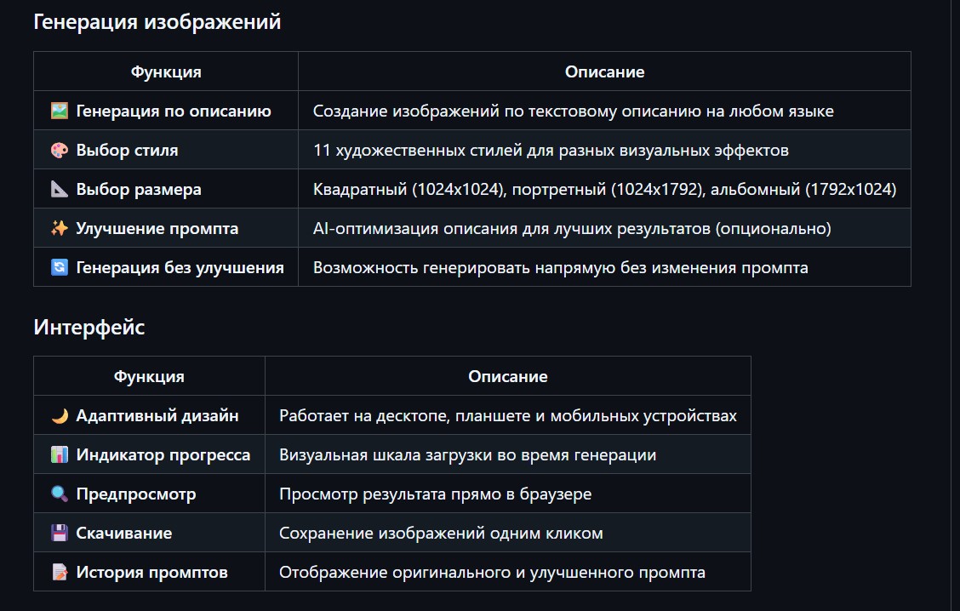
Task: Click the refresh arrows emoji beside Генерация без улучшения
Action: pos(59,267)
